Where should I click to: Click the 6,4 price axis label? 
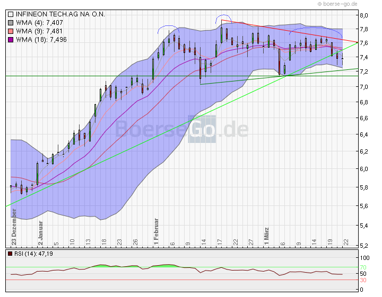point(364,134)
